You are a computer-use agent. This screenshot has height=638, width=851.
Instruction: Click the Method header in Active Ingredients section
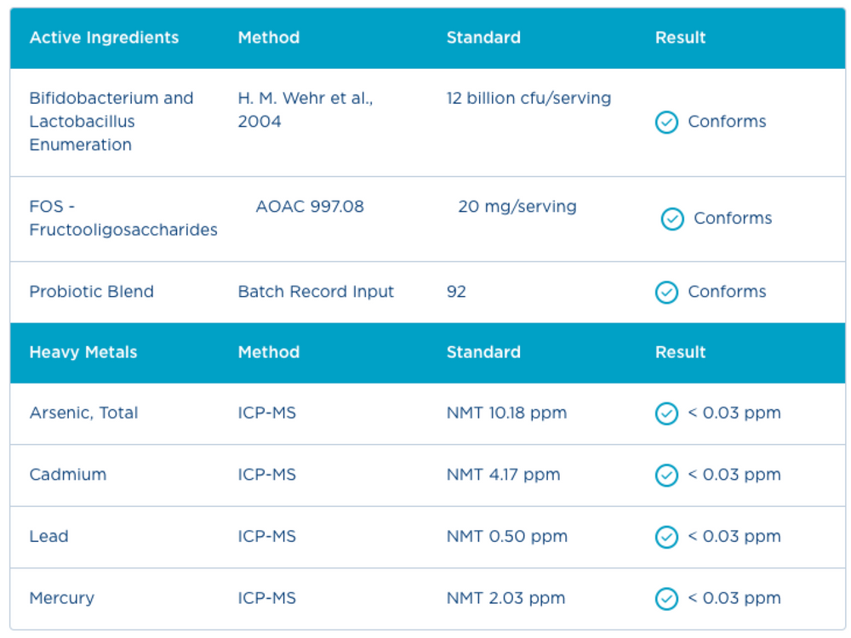[x=269, y=37]
